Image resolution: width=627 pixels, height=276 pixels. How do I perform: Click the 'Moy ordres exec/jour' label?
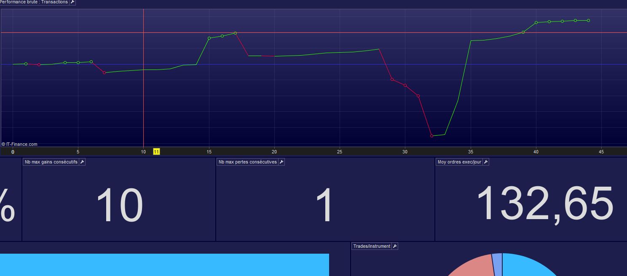[459, 162]
